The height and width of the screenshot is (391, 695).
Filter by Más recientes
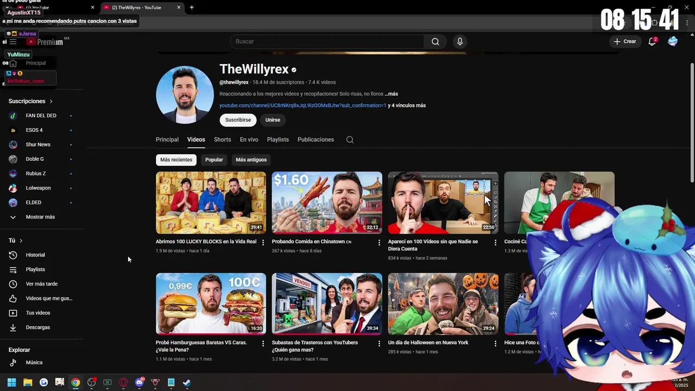(x=176, y=160)
